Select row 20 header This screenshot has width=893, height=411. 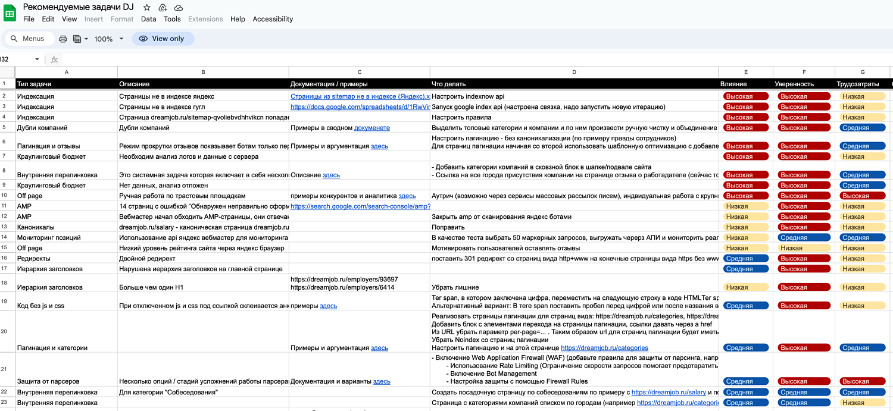tap(7, 331)
